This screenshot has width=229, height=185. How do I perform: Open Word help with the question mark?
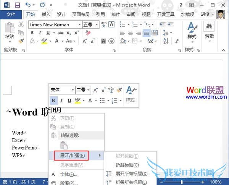pos(181,5)
